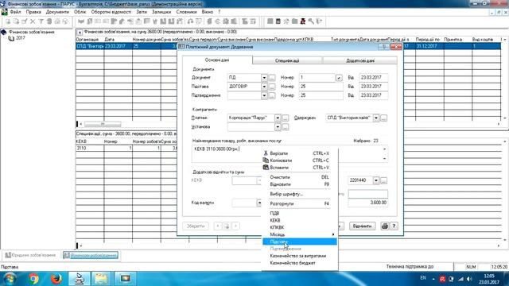The width and height of the screenshot is (509, 286).
Task: Expand the 2201440 dropdown arrow
Action: [x=376, y=180]
